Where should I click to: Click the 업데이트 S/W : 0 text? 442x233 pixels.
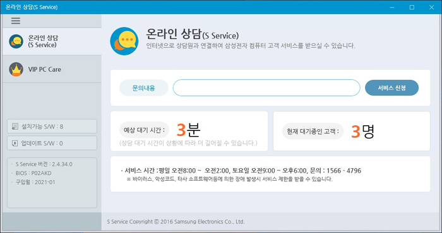(42, 144)
